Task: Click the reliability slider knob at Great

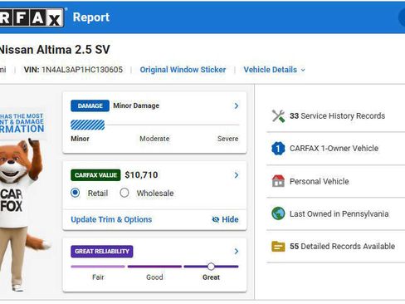Action: pos(211,267)
